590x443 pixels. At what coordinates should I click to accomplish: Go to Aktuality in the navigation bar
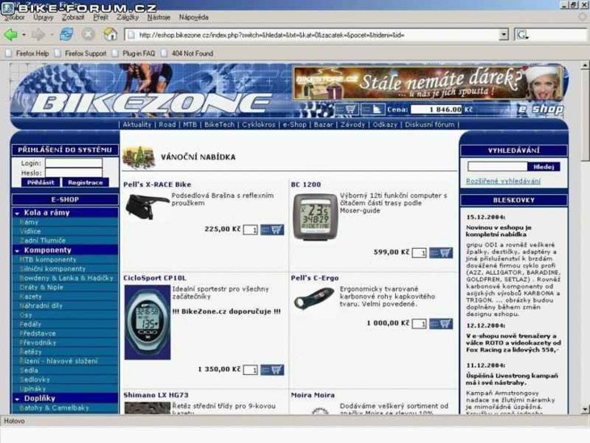pyautogui.click(x=137, y=124)
